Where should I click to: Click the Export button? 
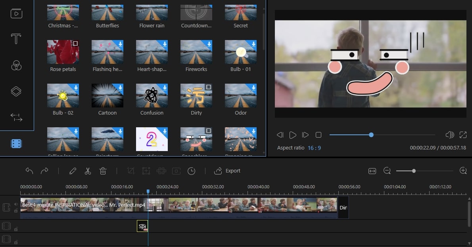click(x=227, y=170)
